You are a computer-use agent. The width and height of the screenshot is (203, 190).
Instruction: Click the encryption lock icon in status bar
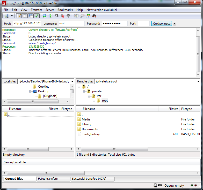click(x=155, y=186)
